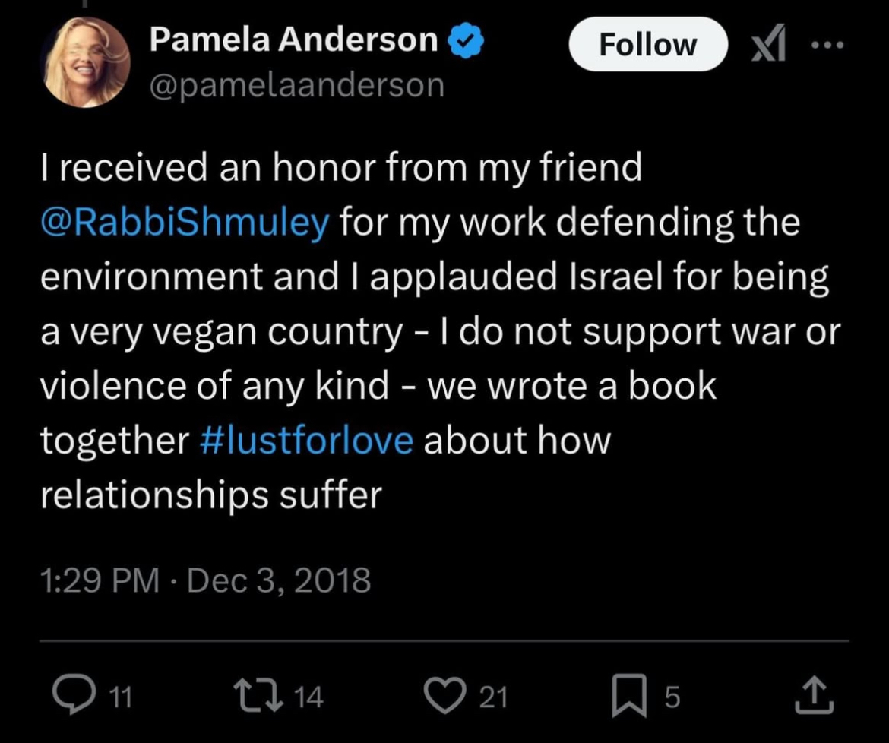
Task: Click the like count 21
Action: 493,697
